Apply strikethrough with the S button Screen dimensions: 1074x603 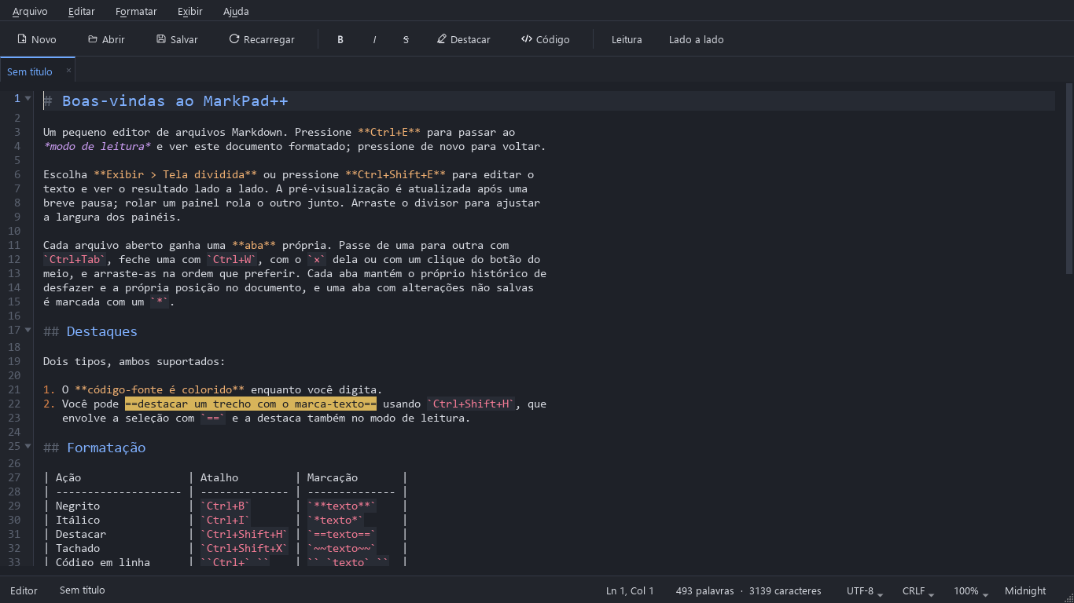[x=406, y=39]
